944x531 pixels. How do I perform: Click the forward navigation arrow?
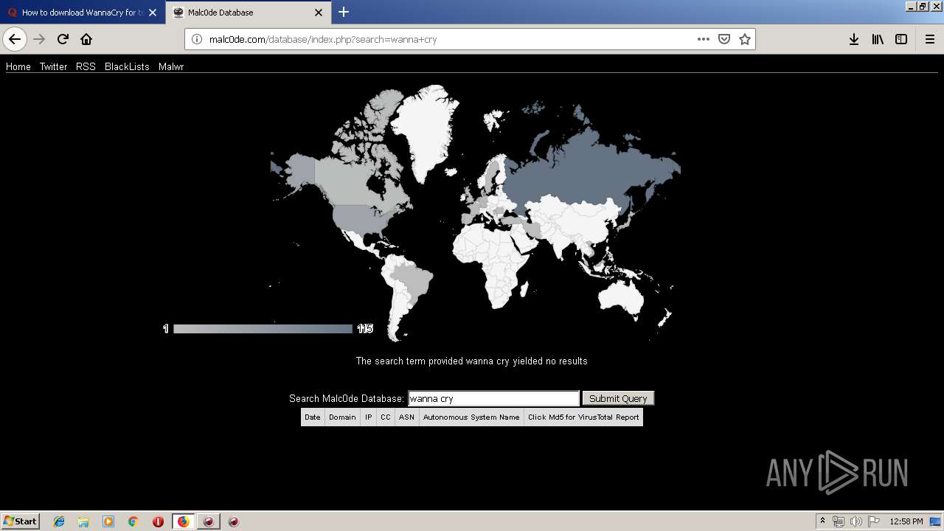tap(39, 39)
